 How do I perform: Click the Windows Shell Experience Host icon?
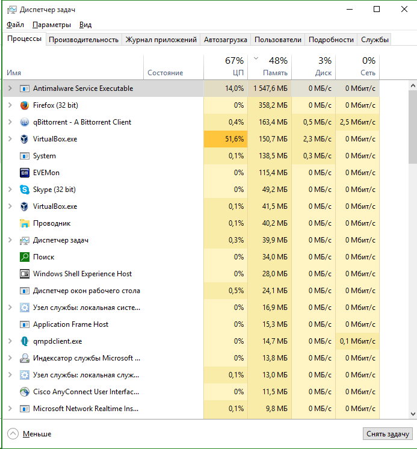(24, 274)
